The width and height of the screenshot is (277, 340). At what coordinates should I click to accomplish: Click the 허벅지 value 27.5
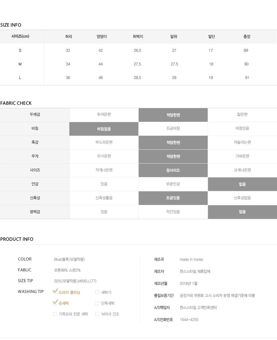pyautogui.click(x=137, y=64)
